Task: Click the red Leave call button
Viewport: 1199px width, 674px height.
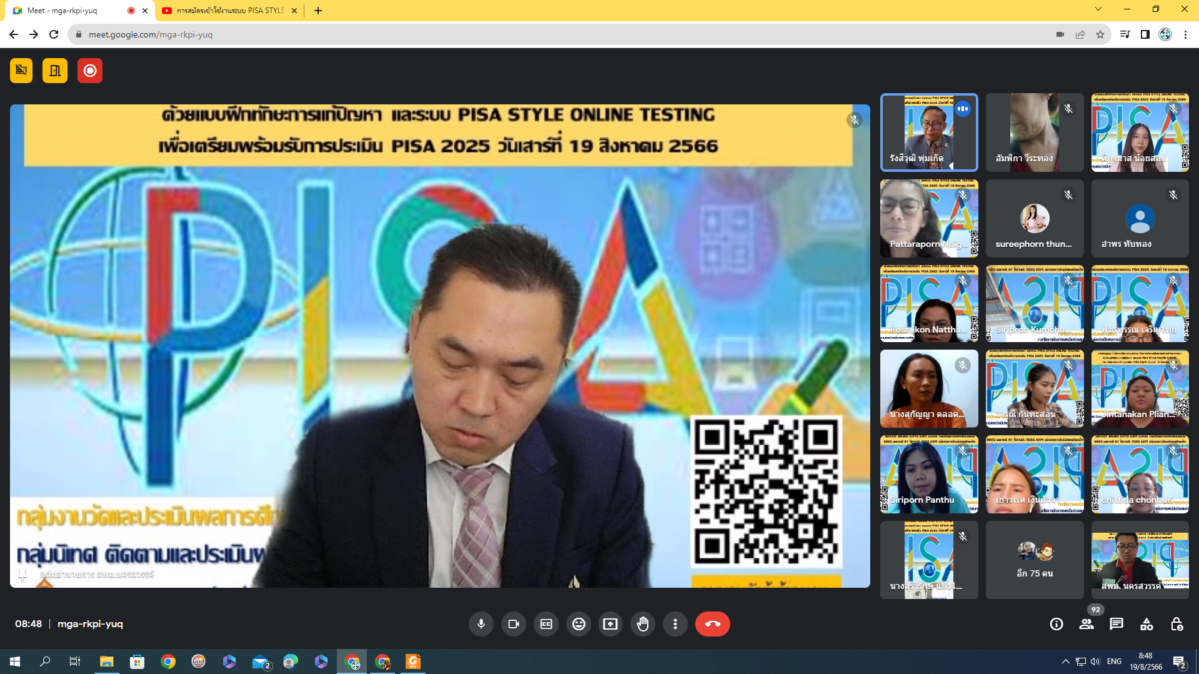Action: [713, 624]
